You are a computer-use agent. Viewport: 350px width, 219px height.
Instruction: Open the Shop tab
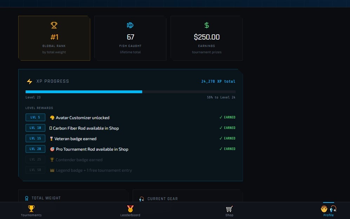(229, 211)
